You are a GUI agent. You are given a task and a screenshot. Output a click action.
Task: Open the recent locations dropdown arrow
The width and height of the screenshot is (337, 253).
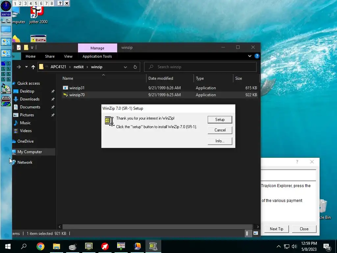click(26, 67)
